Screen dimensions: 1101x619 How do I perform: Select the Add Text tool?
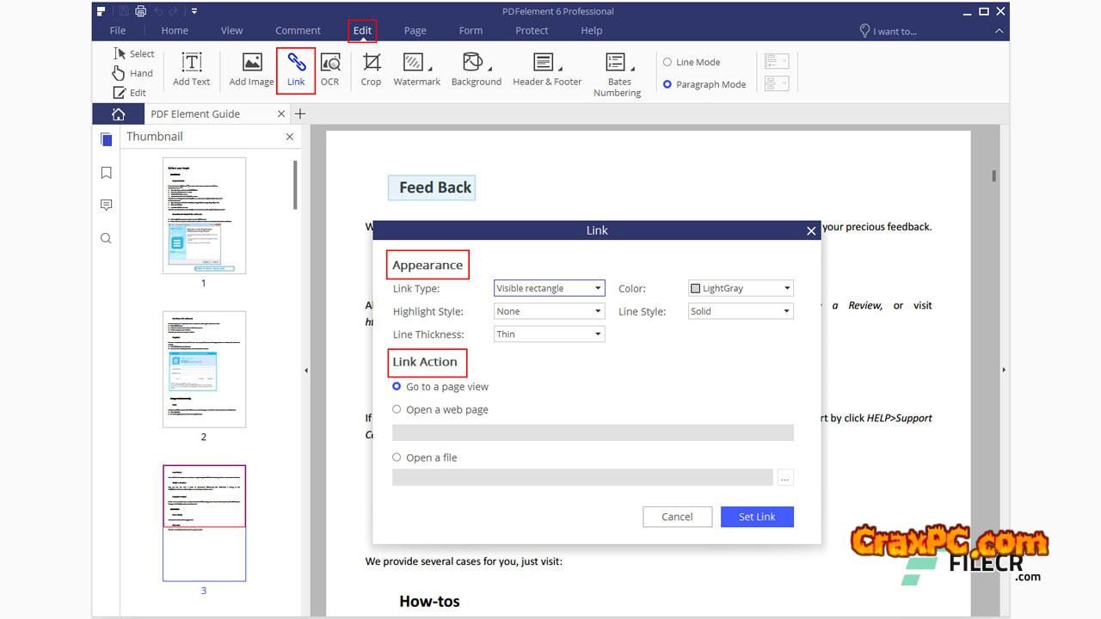tap(191, 64)
